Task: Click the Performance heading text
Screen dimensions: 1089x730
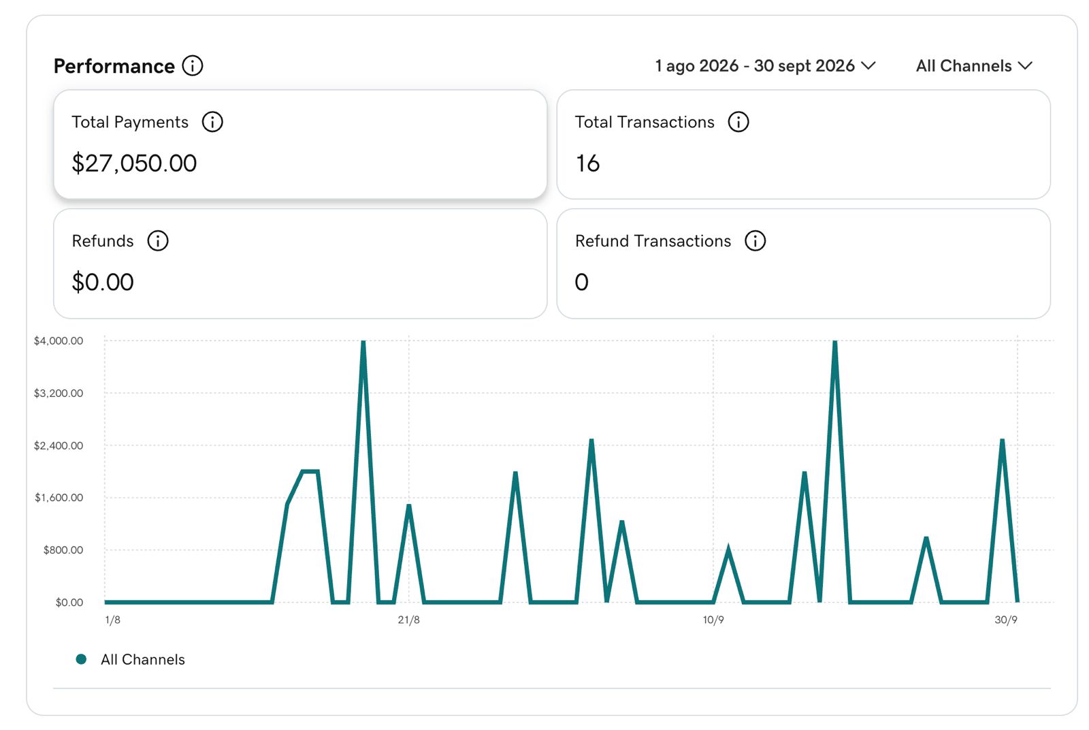Action: [x=114, y=66]
